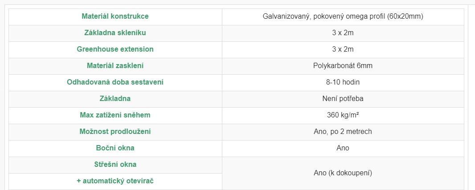The width and height of the screenshot is (475, 190).
Task: Click the standalone 'Základna' row label
Action: pyautogui.click(x=115, y=99)
